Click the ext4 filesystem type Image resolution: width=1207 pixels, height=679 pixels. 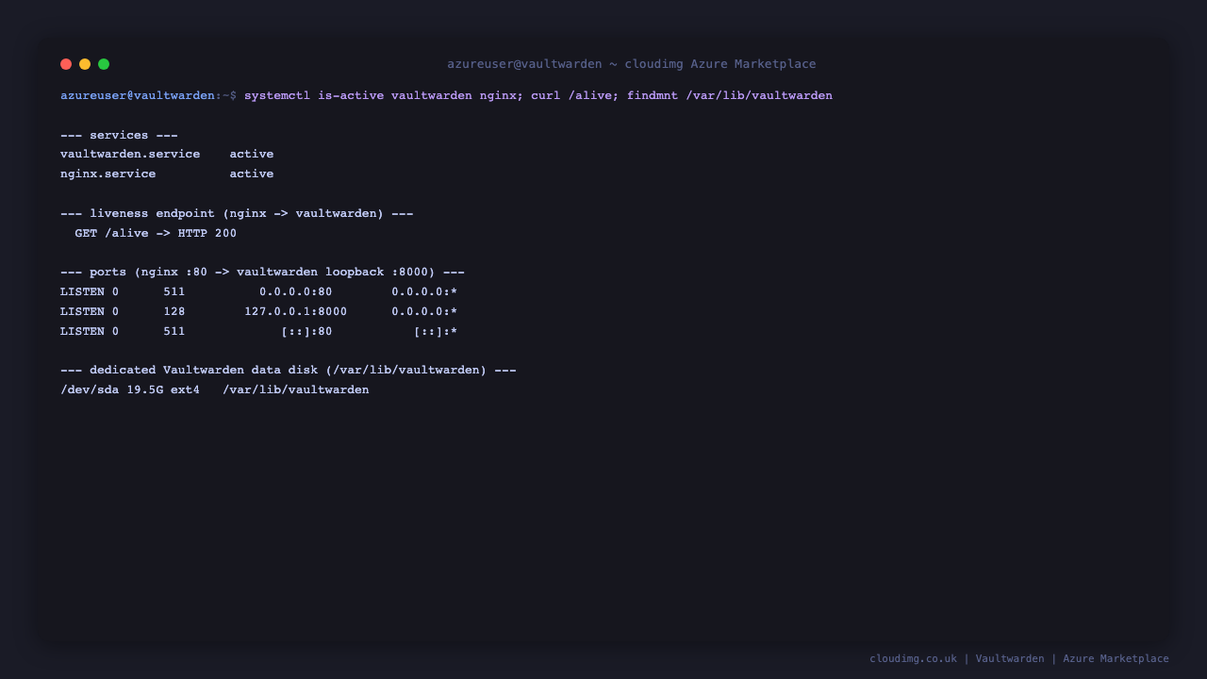tap(185, 389)
